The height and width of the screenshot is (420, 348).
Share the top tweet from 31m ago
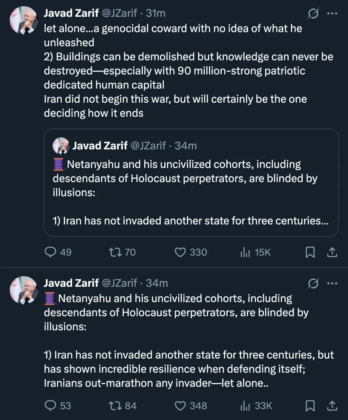pyautogui.click(x=332, y=252)
